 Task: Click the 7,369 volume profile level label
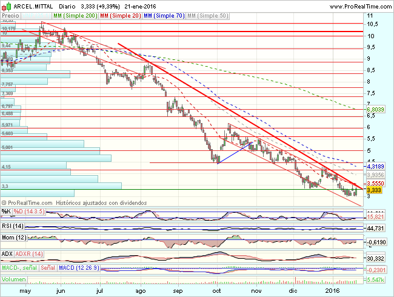click(x=7, y=94)
